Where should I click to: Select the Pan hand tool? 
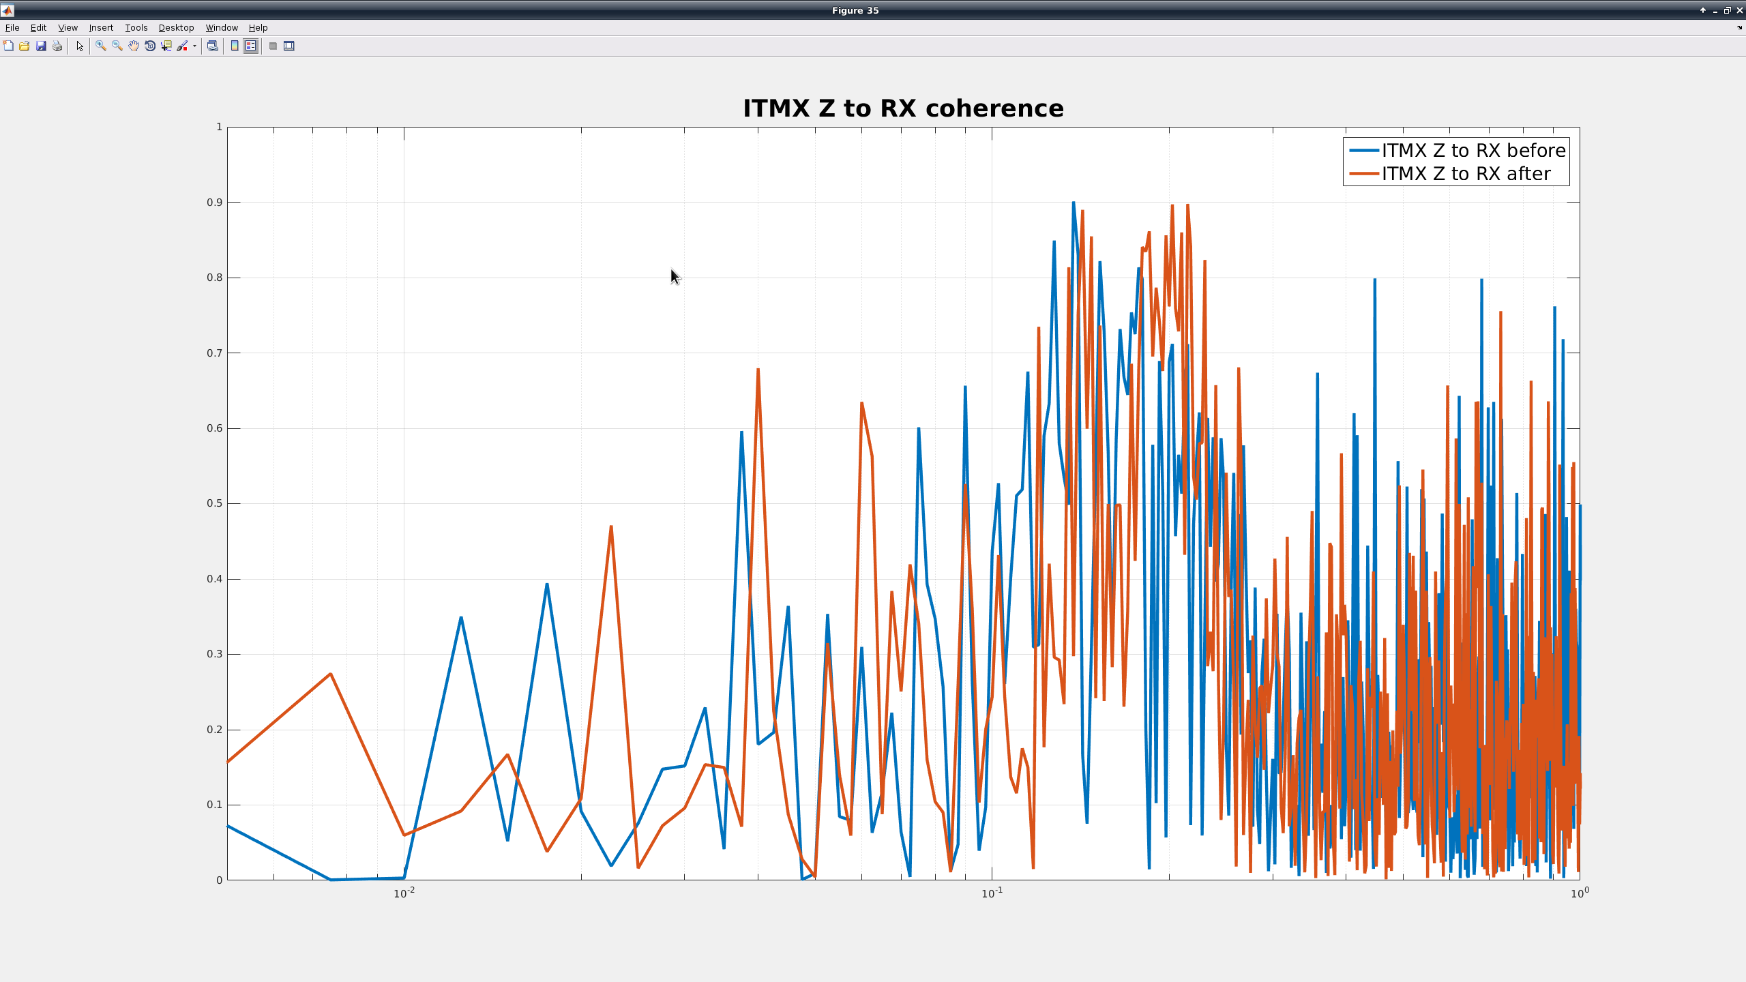134,46
